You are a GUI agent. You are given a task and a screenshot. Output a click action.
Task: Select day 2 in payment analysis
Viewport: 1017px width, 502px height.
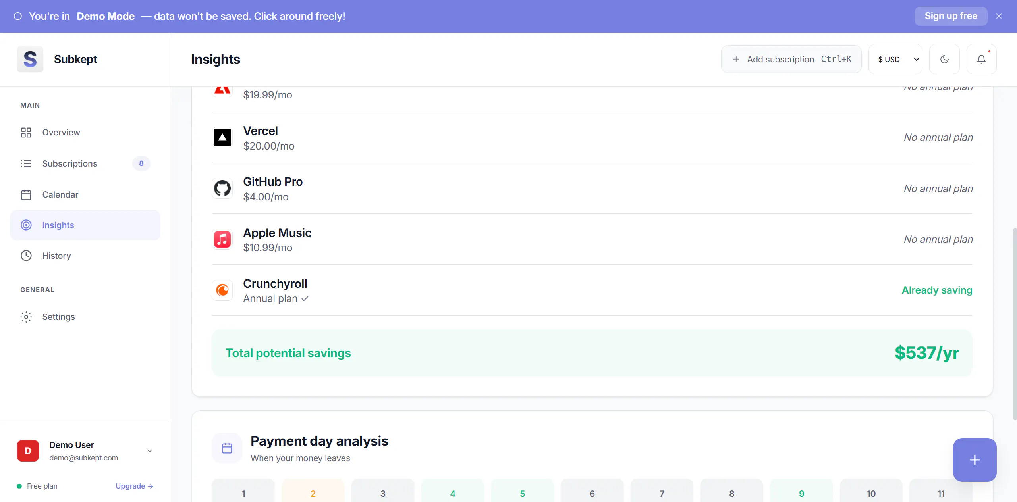click(313, 491)
